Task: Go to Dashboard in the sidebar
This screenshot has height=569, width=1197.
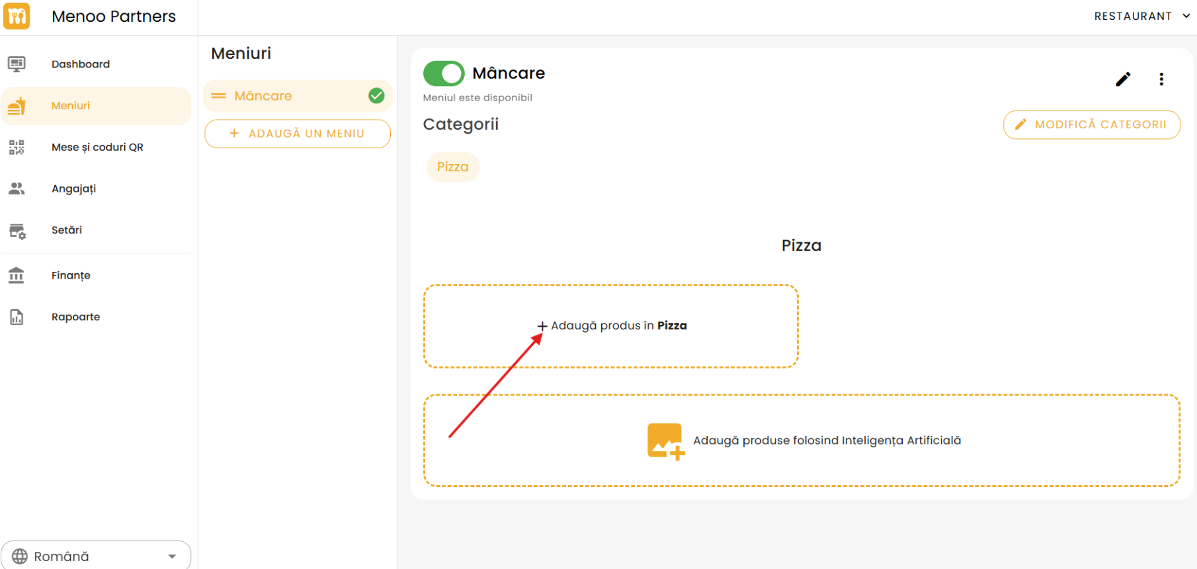Action: pos(96,64)
